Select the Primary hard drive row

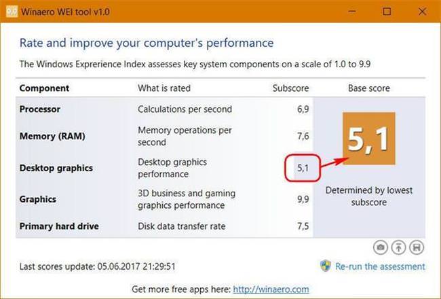coord(59,226)
